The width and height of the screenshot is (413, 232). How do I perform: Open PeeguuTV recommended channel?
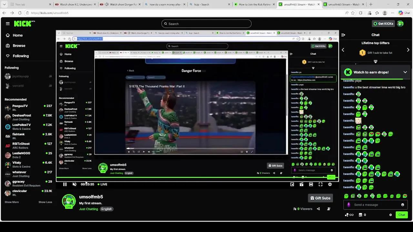tap(28, 108)
